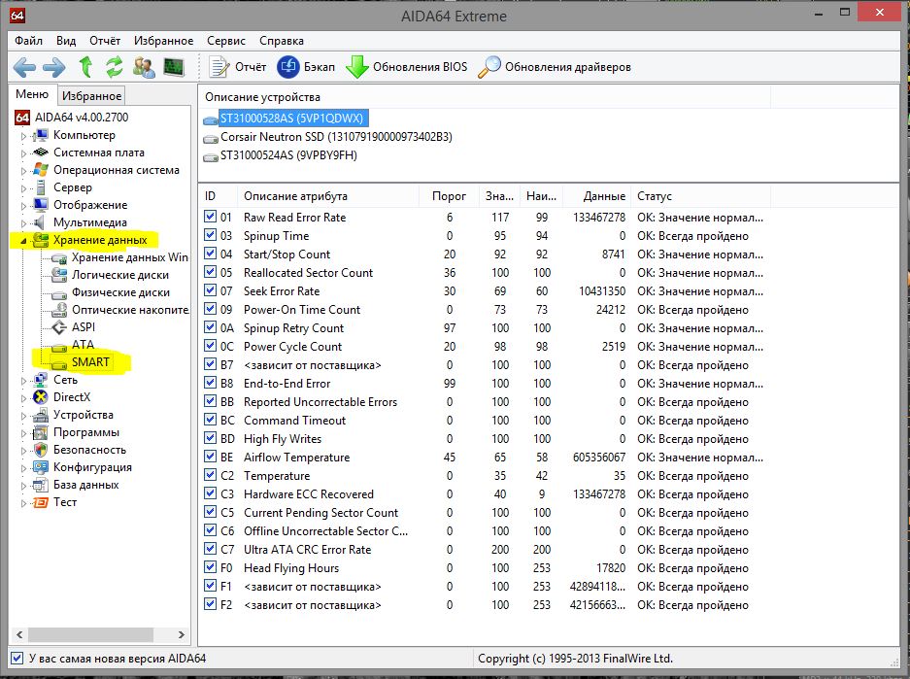Click the AIDA64 v4.00.2700 root icon
Viewport: 910px width, 679px height.
[22, 118]
